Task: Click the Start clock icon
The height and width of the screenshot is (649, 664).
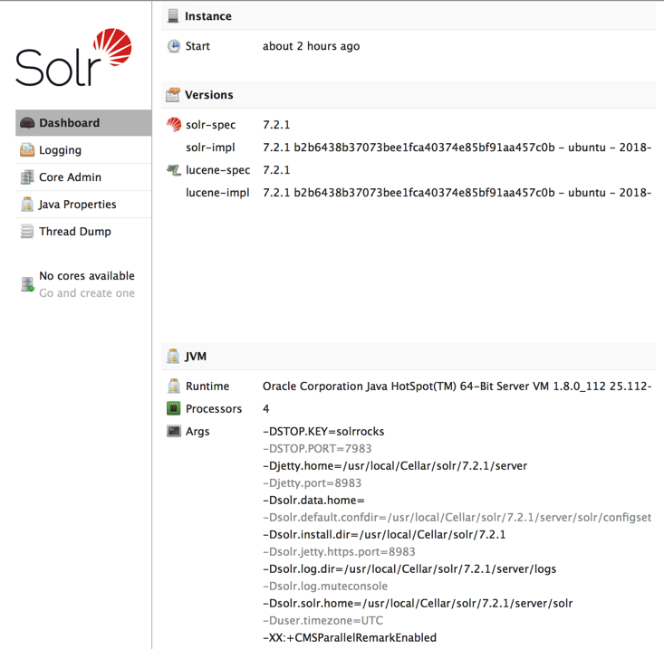Action: 174,46
